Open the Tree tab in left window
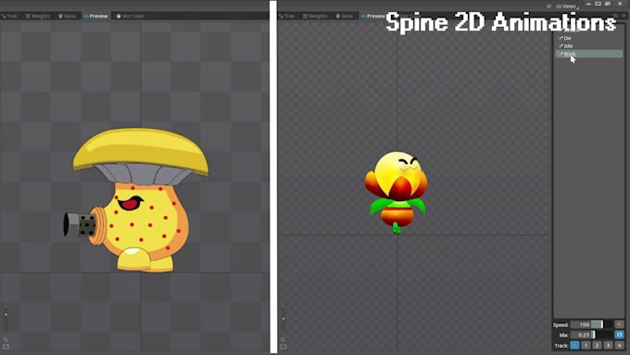Image resolution: width=630 pixels, height=355 pixels. [x=9, y=16]
